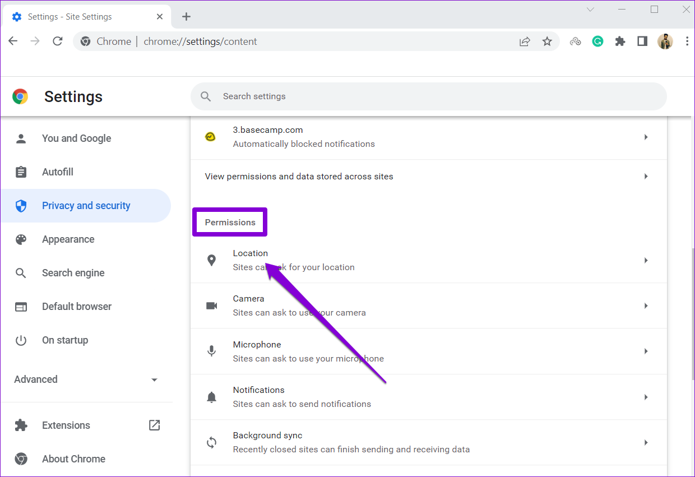The width and height of the screenshot is (695, 477).
Task: Toggle the side panel icon
Action: [x=642, y=41]
